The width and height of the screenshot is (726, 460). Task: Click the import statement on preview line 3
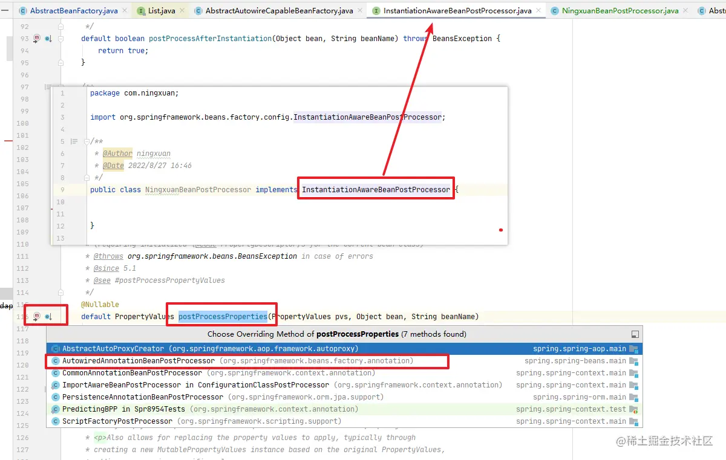tap(267, 117)
